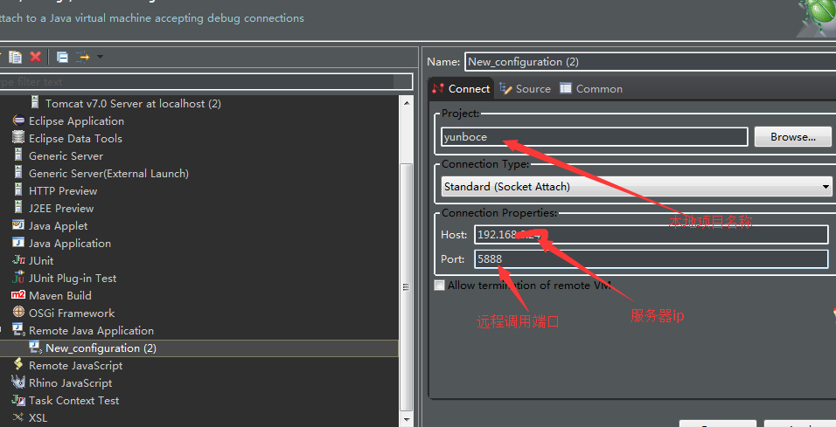836x427 pixels.
Task: Click the XSL launch type icon
Action: pyautogui.click(x=18, y=417)
